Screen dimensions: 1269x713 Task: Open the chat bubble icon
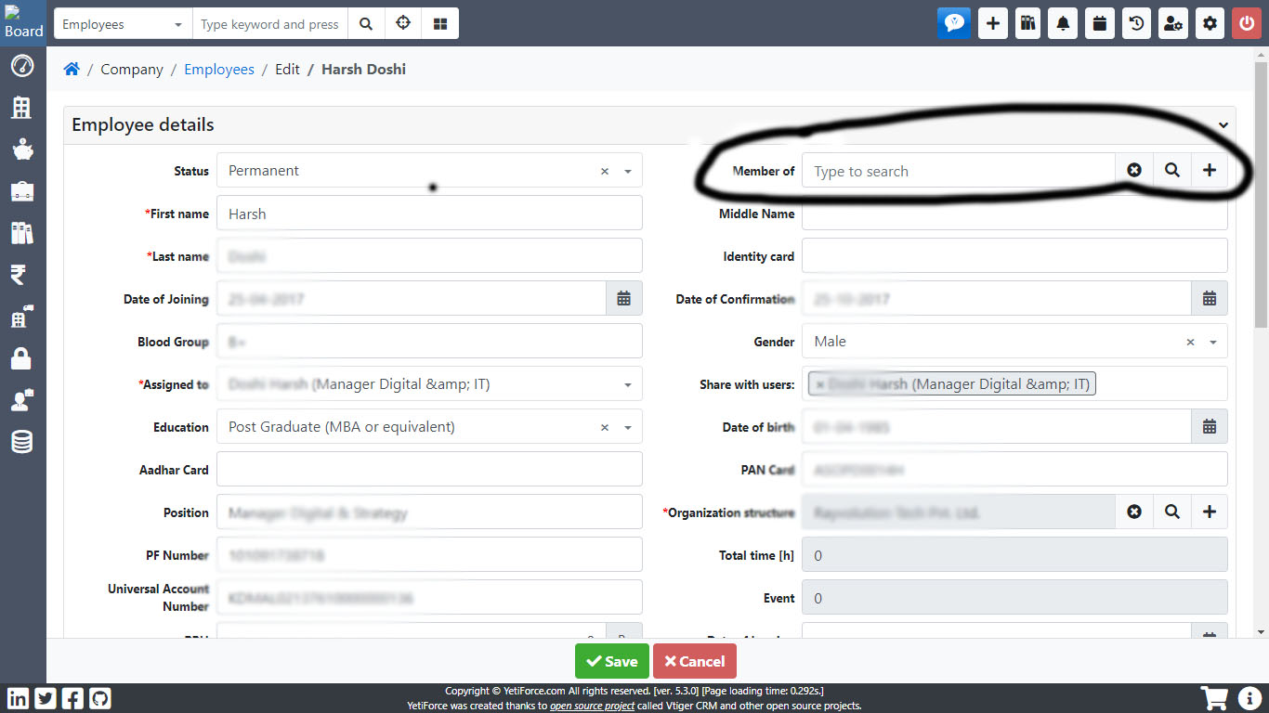tap(954, 23)
